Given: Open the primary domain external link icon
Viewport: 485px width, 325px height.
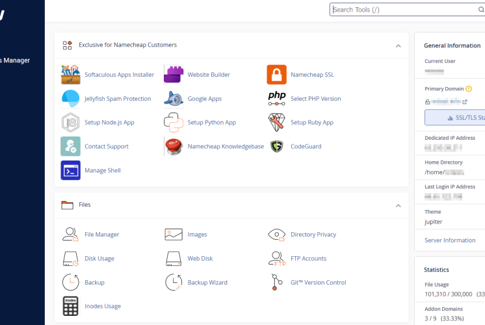Looking at the screenshot, I should pos(464,102).
